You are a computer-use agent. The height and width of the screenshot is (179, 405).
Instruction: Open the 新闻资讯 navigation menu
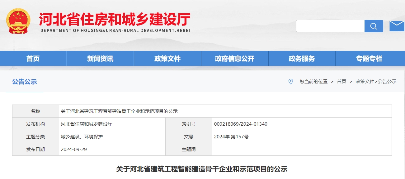click(x=100, y=58)
